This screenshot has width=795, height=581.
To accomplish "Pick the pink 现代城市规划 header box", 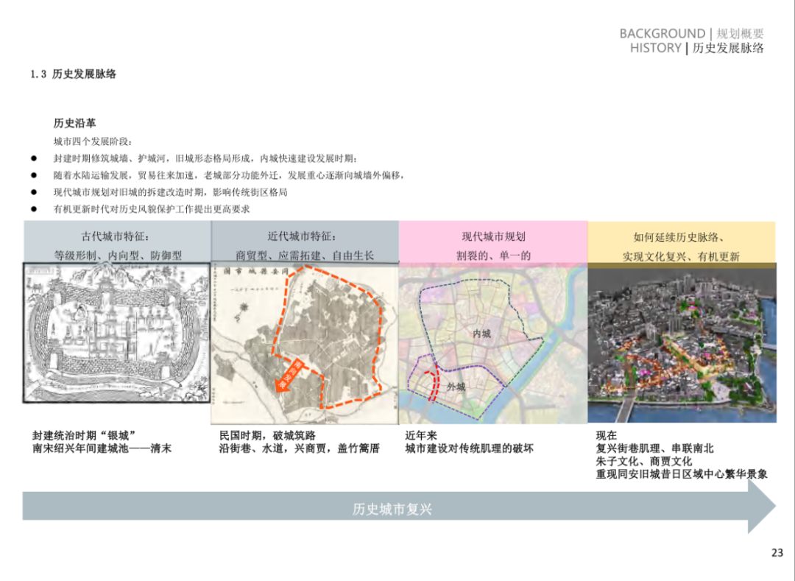I will (x=493, y=245).
